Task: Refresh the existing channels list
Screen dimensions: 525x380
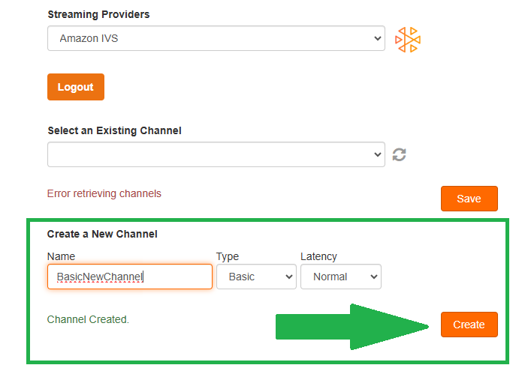Action: (399, 154)
